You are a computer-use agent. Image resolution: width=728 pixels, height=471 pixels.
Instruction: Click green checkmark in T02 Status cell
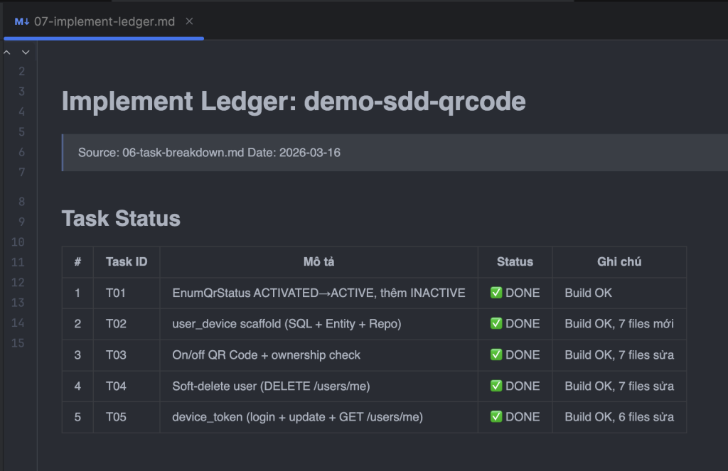pyautogui.click(x=496, y=324)
